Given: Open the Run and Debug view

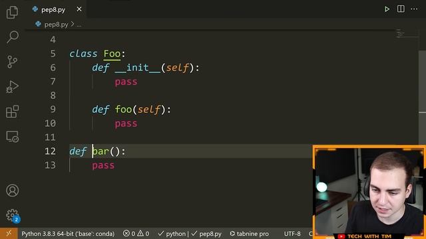Looking at the screenshot, I should [12, 87].
